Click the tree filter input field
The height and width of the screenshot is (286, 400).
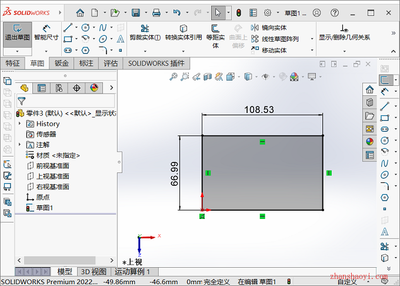(66, 101)
